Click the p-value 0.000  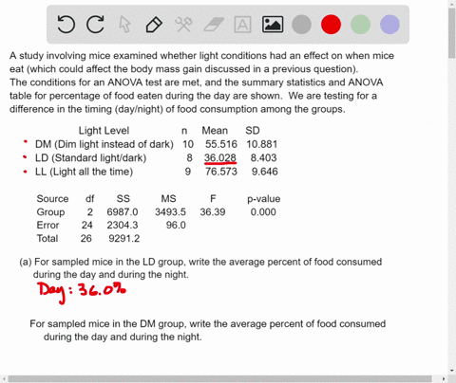263,211
